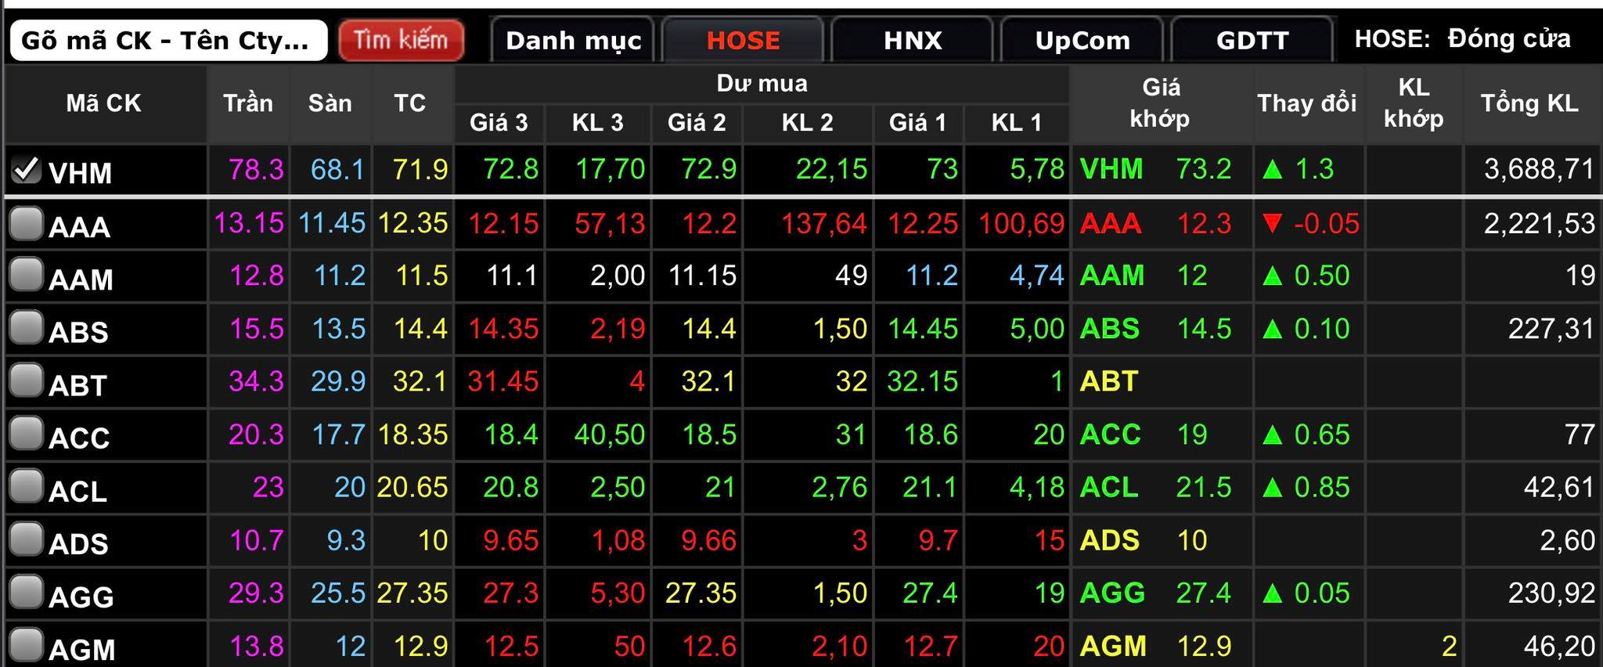This screenshot has height=667, width=1603.
Task: Toggle the ACL row checkbox
Action: [27, 487]
